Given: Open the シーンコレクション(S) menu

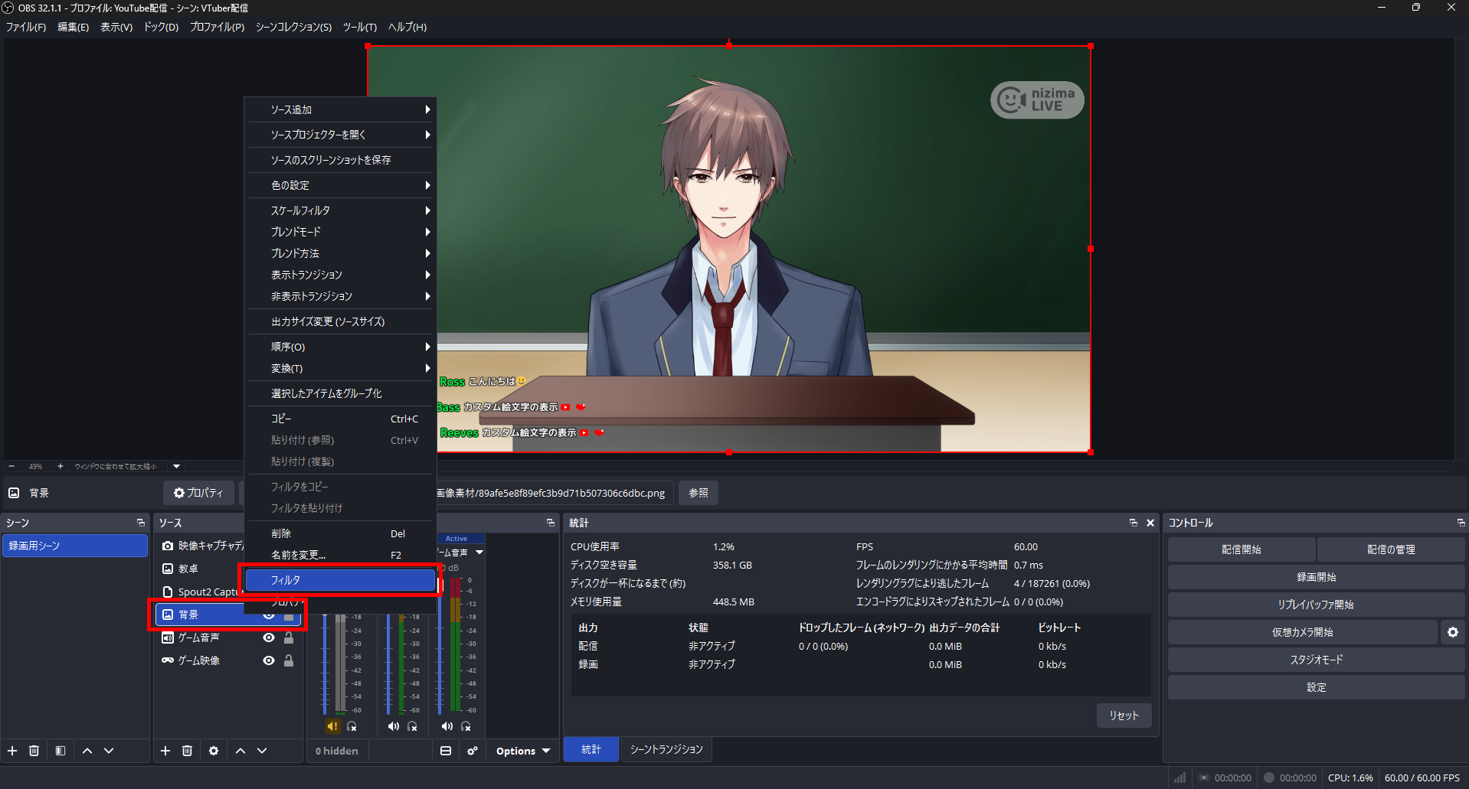Looking at the screenshot, I should click(293, 27).
